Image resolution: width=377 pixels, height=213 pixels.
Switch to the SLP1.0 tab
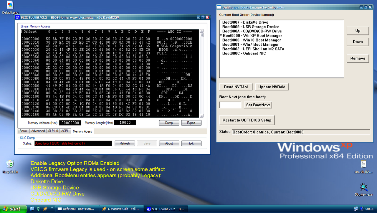[53, 131]
